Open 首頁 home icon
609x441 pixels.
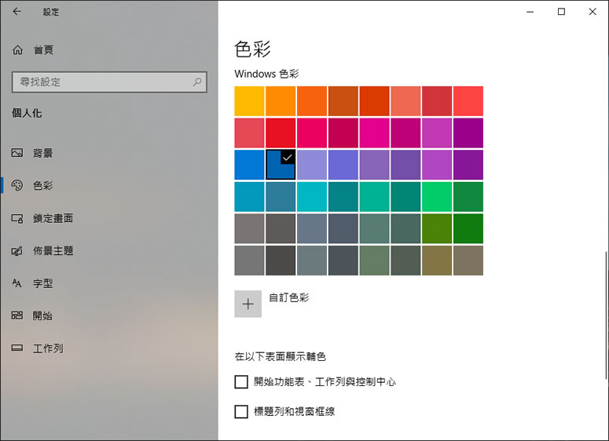pyautogui.click(x=17, y=50)
